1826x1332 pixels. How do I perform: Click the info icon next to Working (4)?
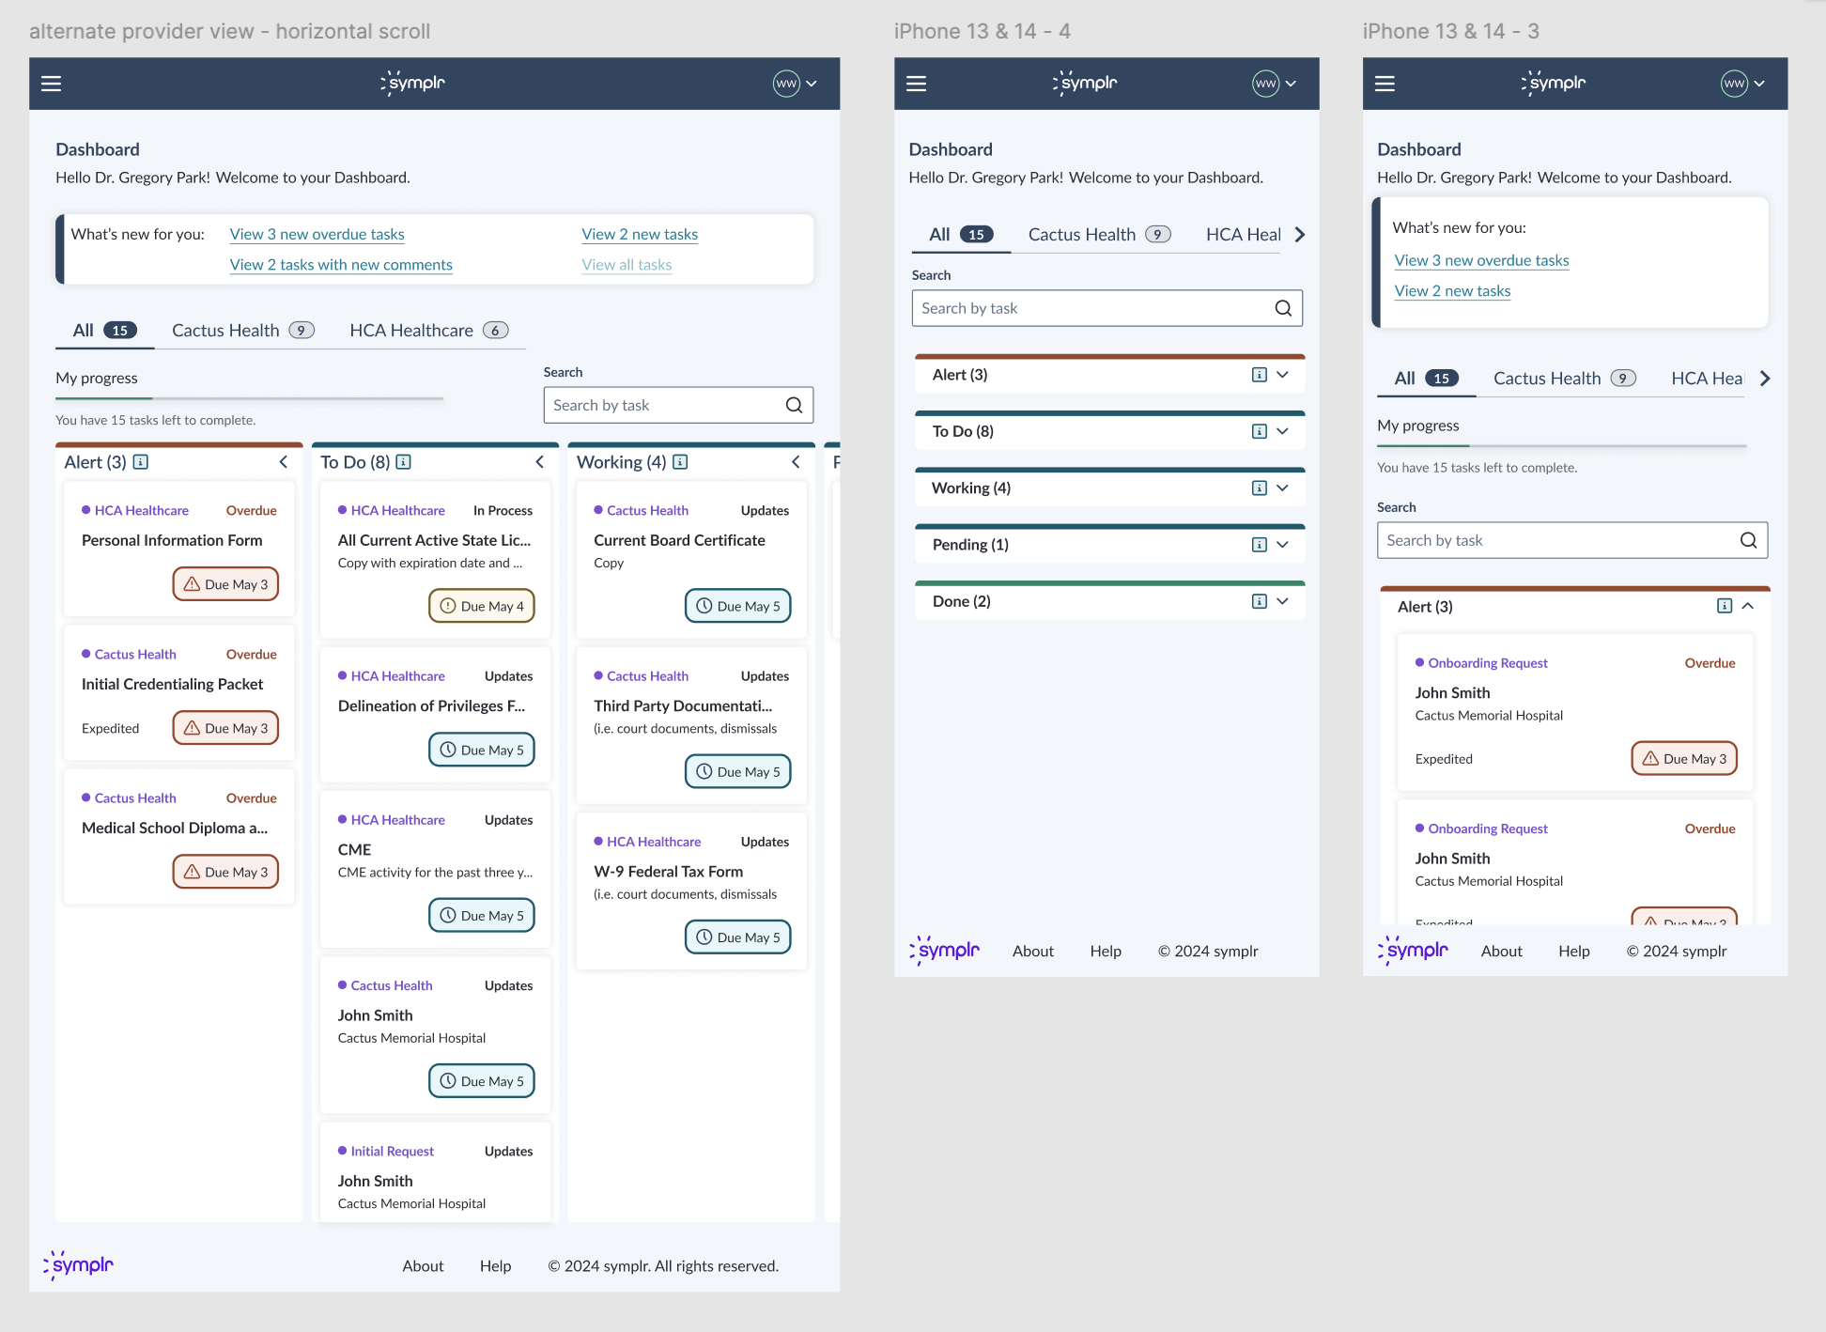(x=679, y=461)
